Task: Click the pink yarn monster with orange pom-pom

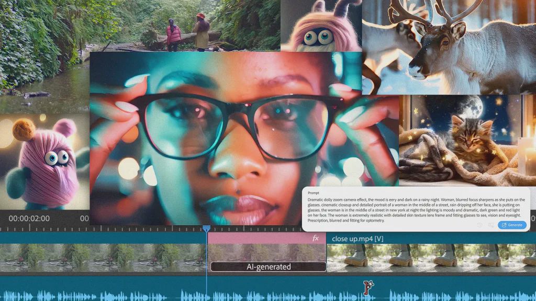Action: [x=45, y=161]
